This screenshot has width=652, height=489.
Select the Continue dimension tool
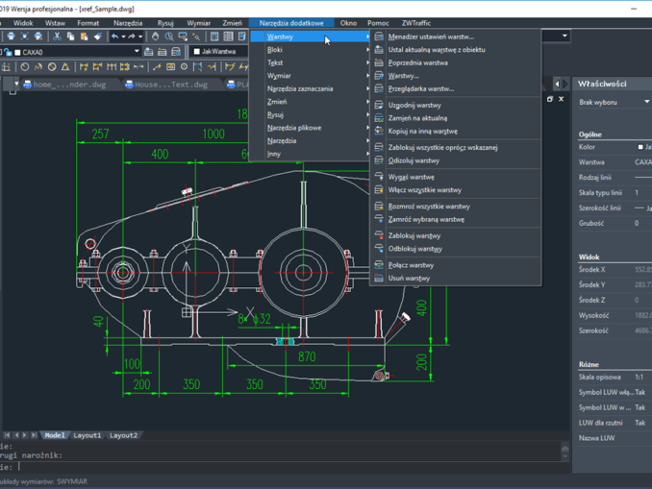[x=112, y=67]
